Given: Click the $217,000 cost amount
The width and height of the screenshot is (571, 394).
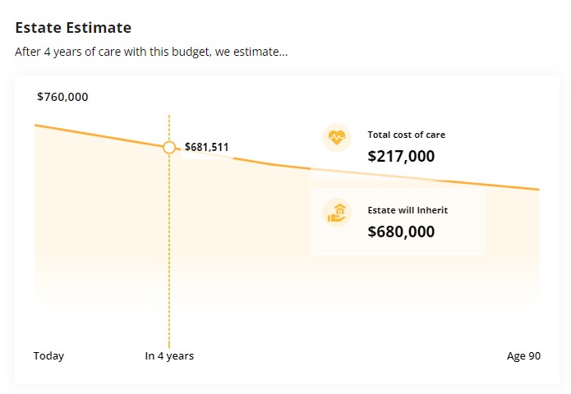Looking at the screenshot, I should 401,156.
